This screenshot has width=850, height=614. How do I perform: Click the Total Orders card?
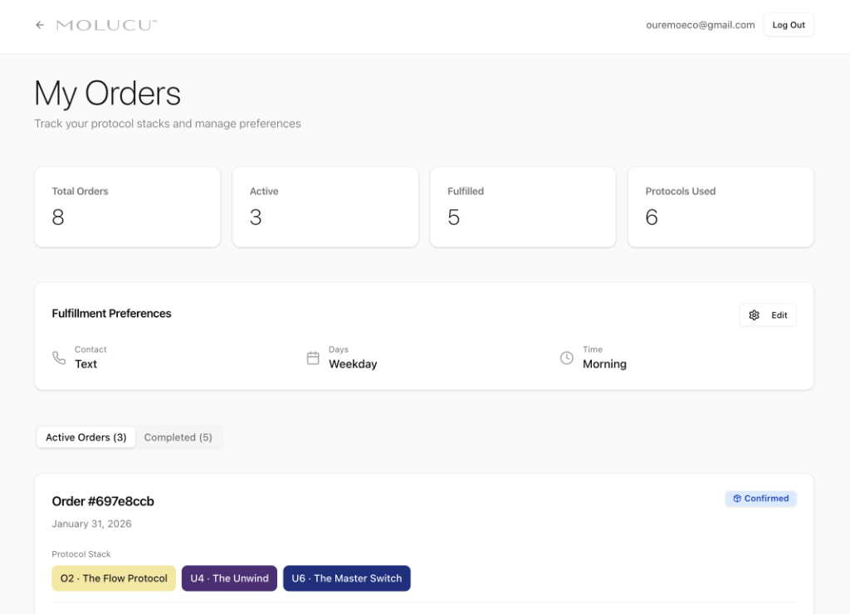click(127, 207)
